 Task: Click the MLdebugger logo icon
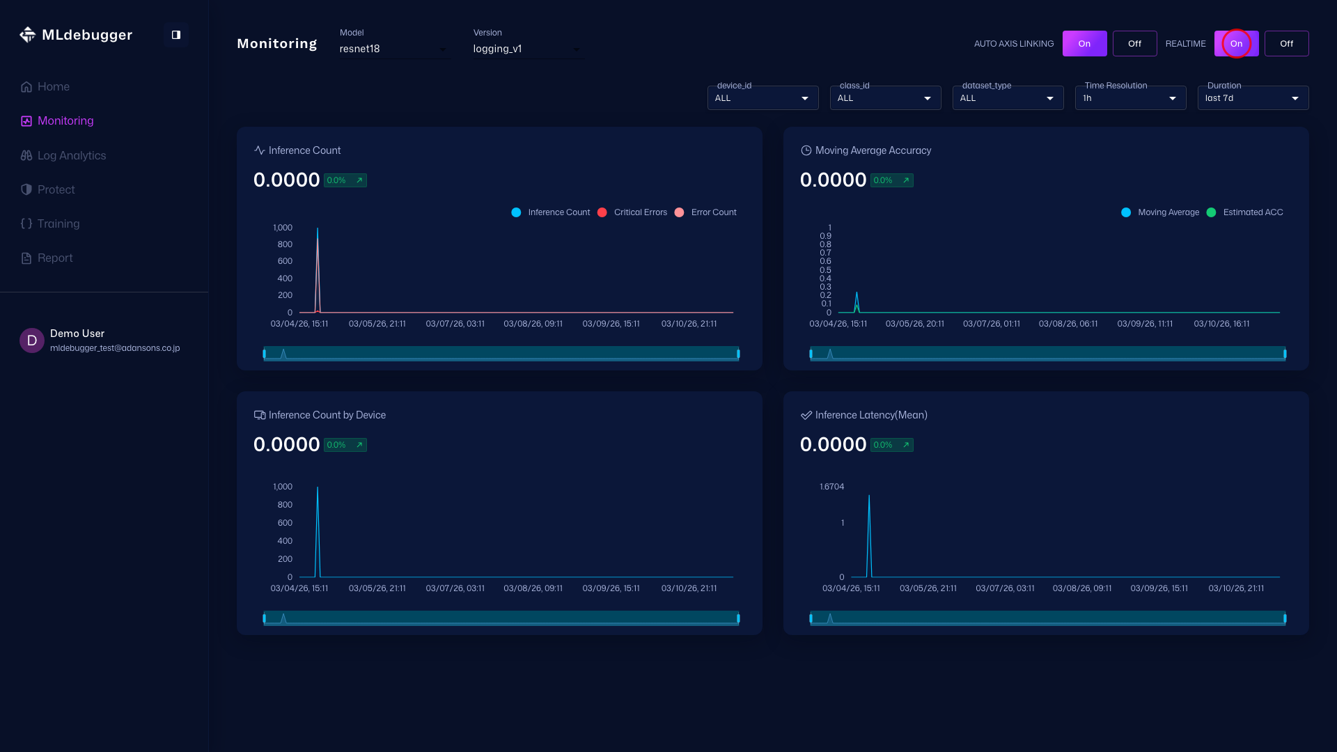27,35
